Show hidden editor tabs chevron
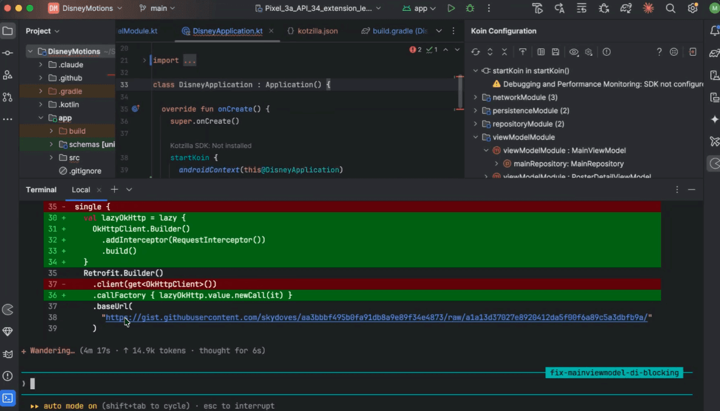The height and width of the screenshot is (411, 720). 439,31
